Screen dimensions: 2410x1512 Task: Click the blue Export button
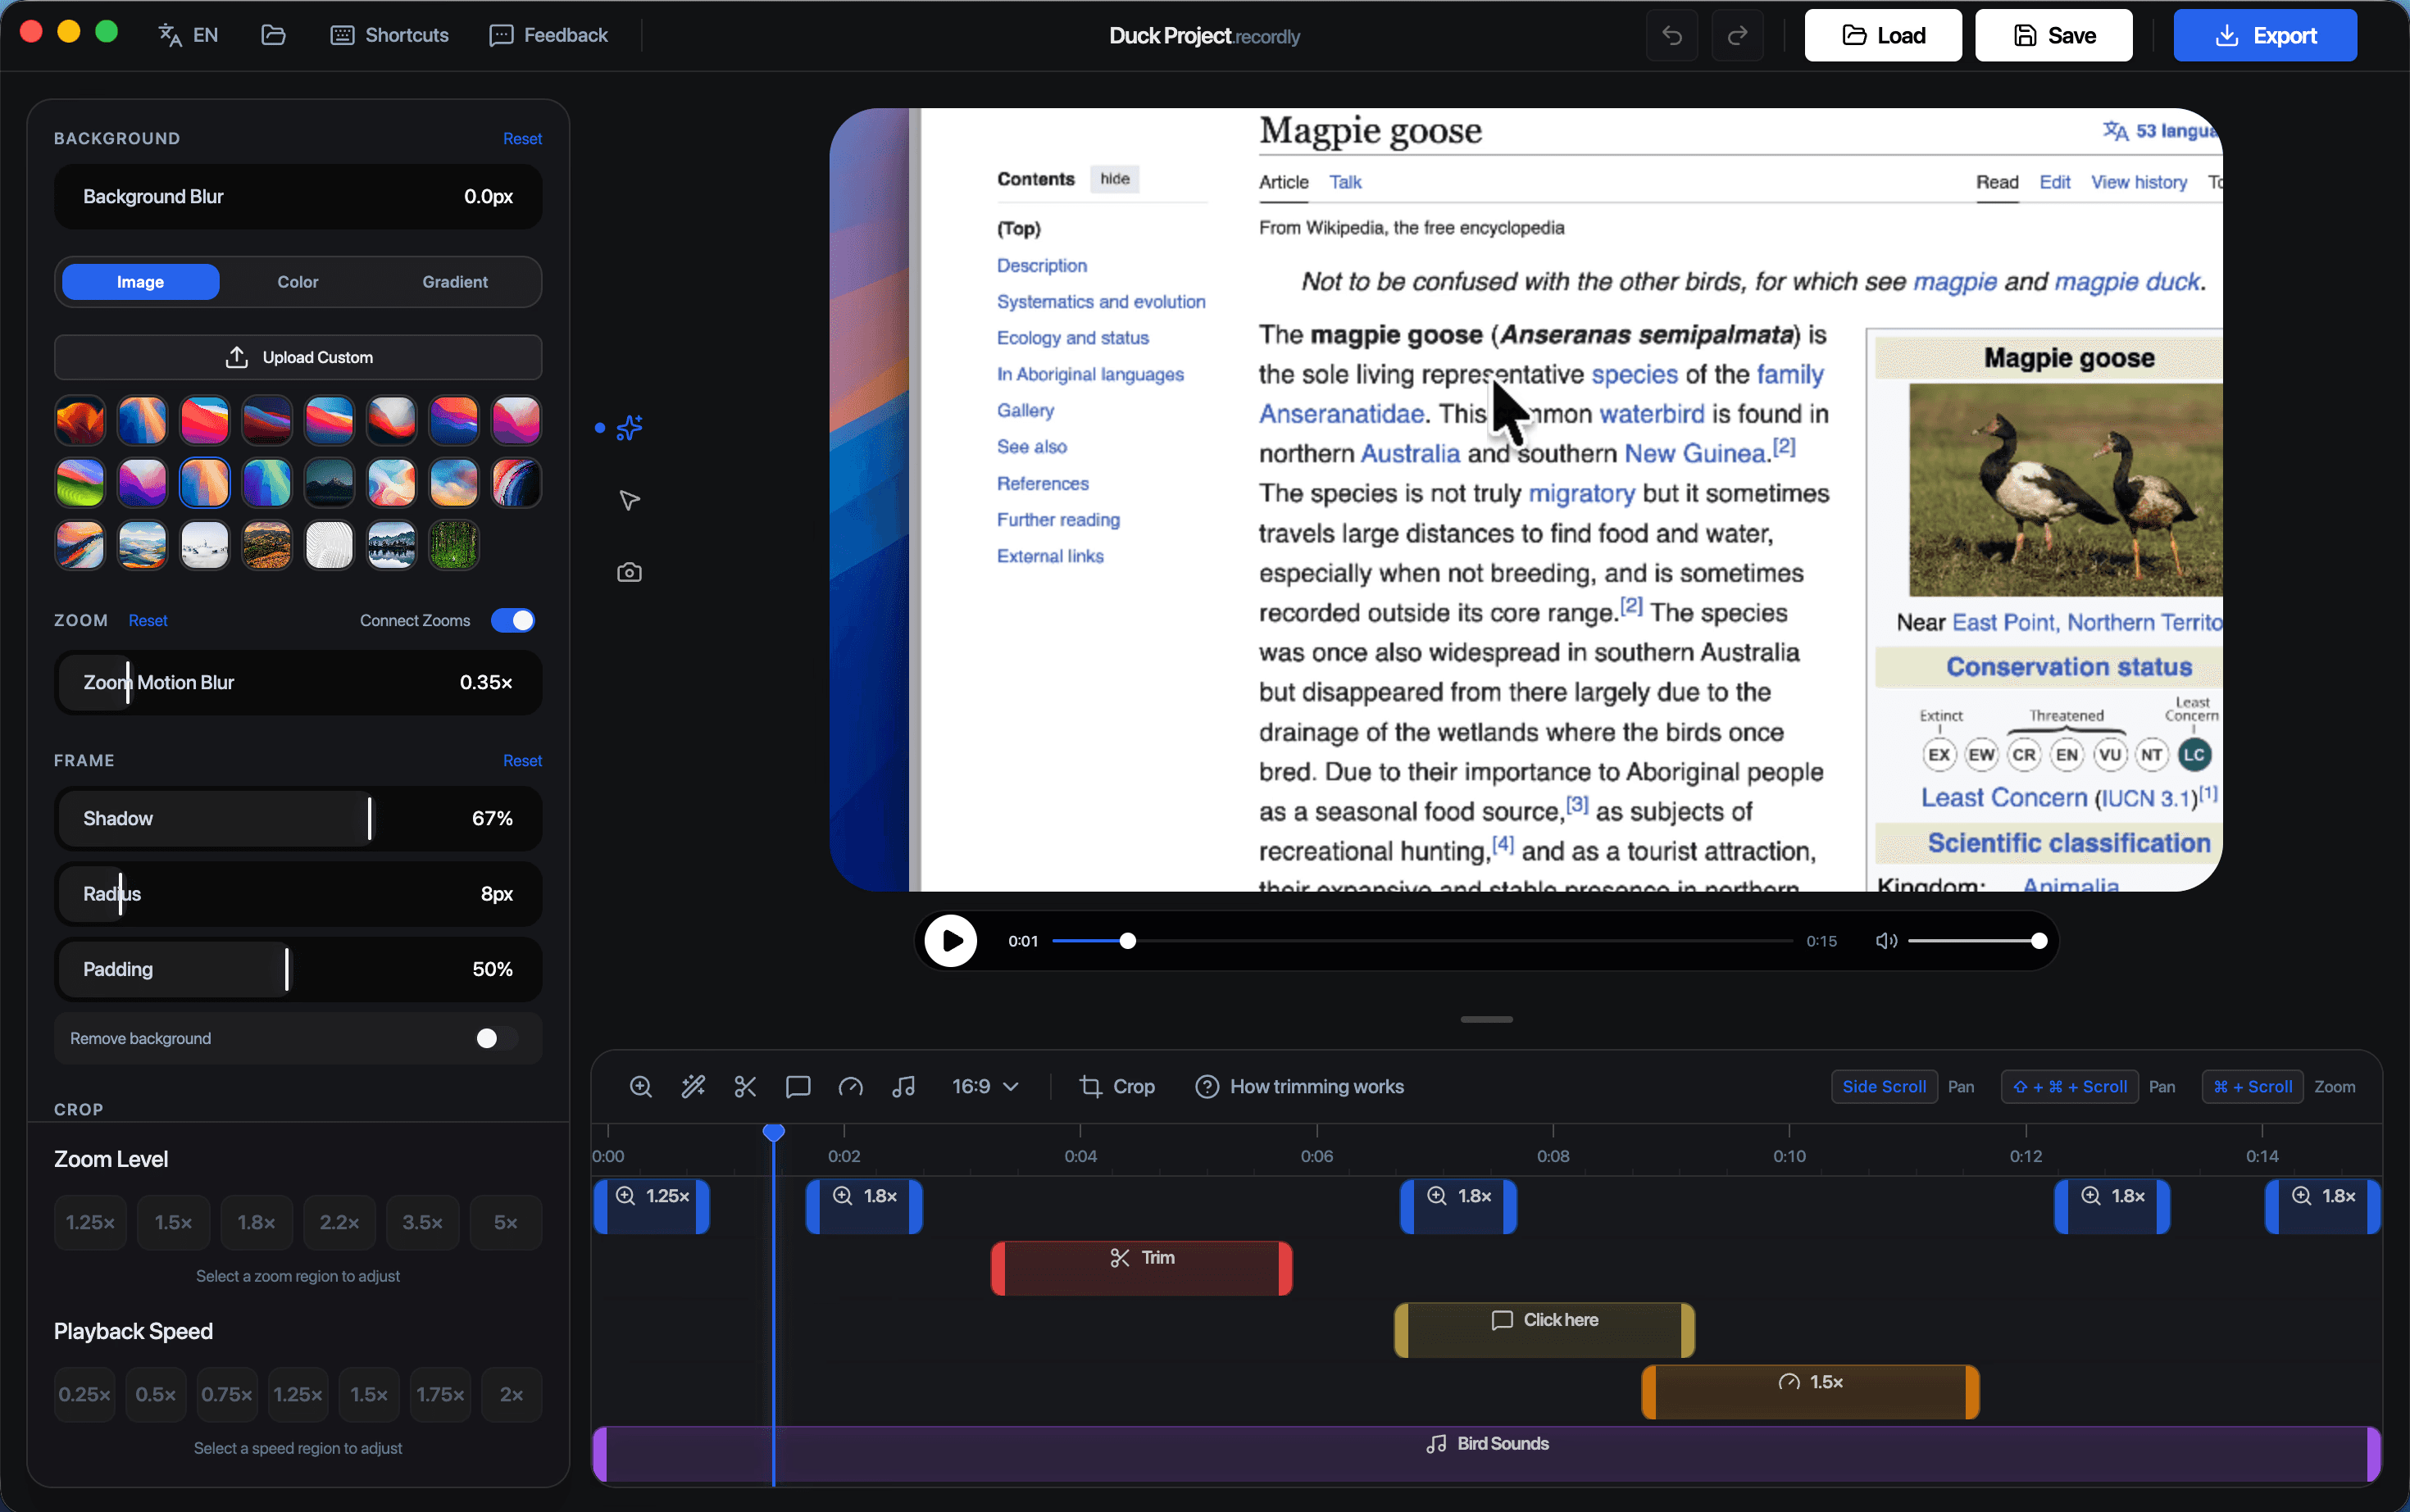pos(2264,35)
